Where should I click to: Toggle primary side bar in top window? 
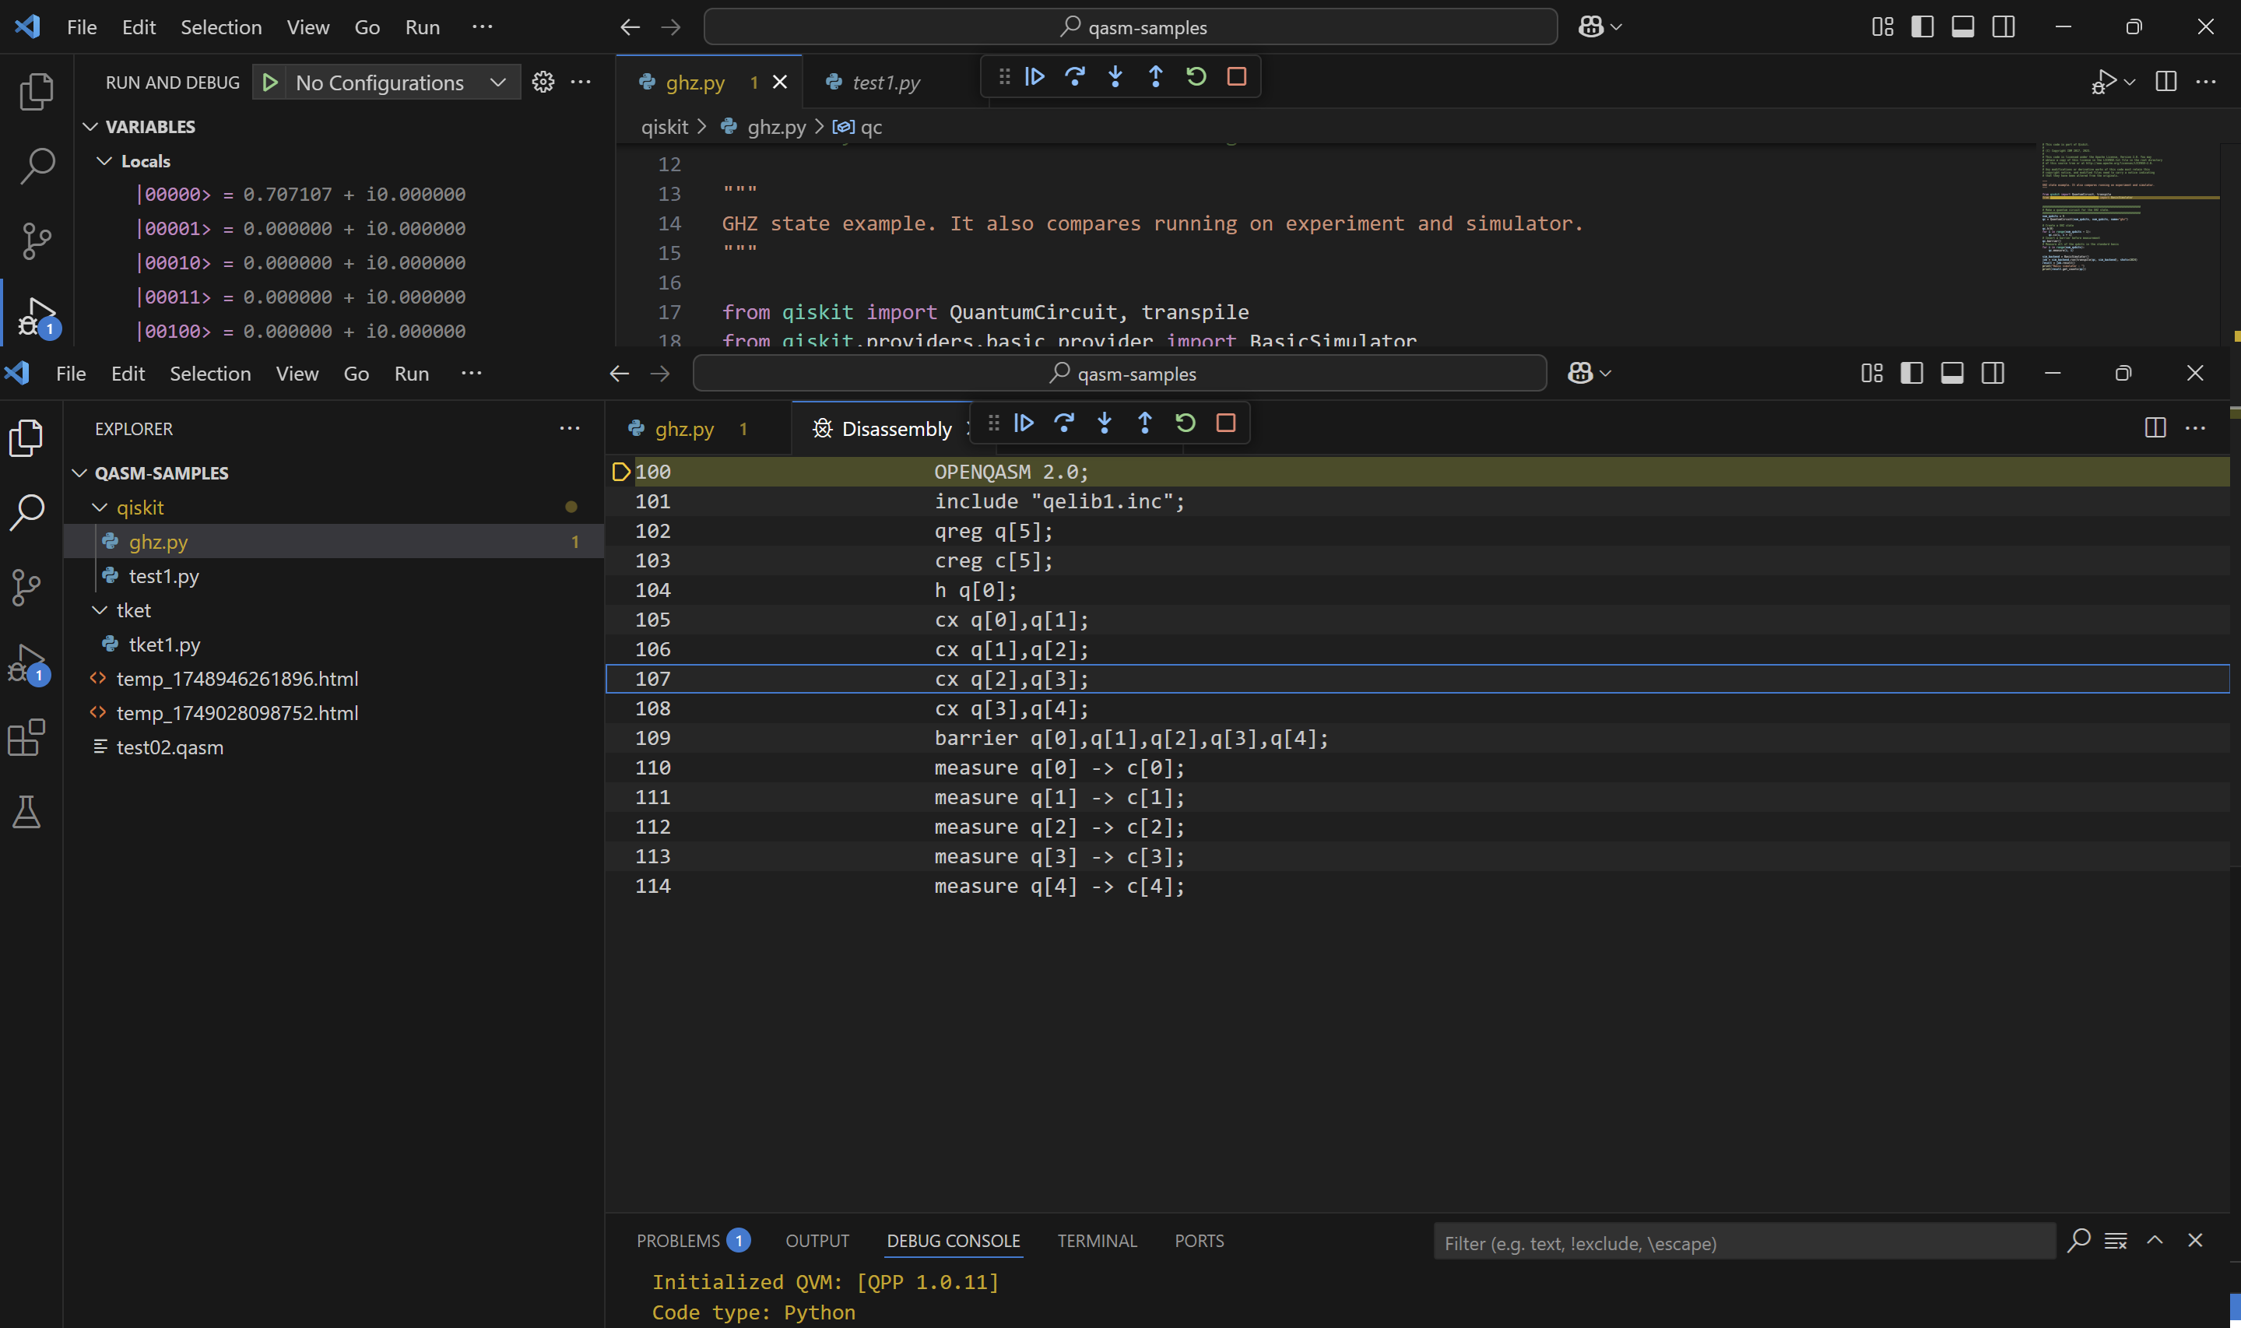click(1923, 26)
